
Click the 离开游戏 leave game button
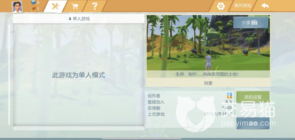pos(243,6)
